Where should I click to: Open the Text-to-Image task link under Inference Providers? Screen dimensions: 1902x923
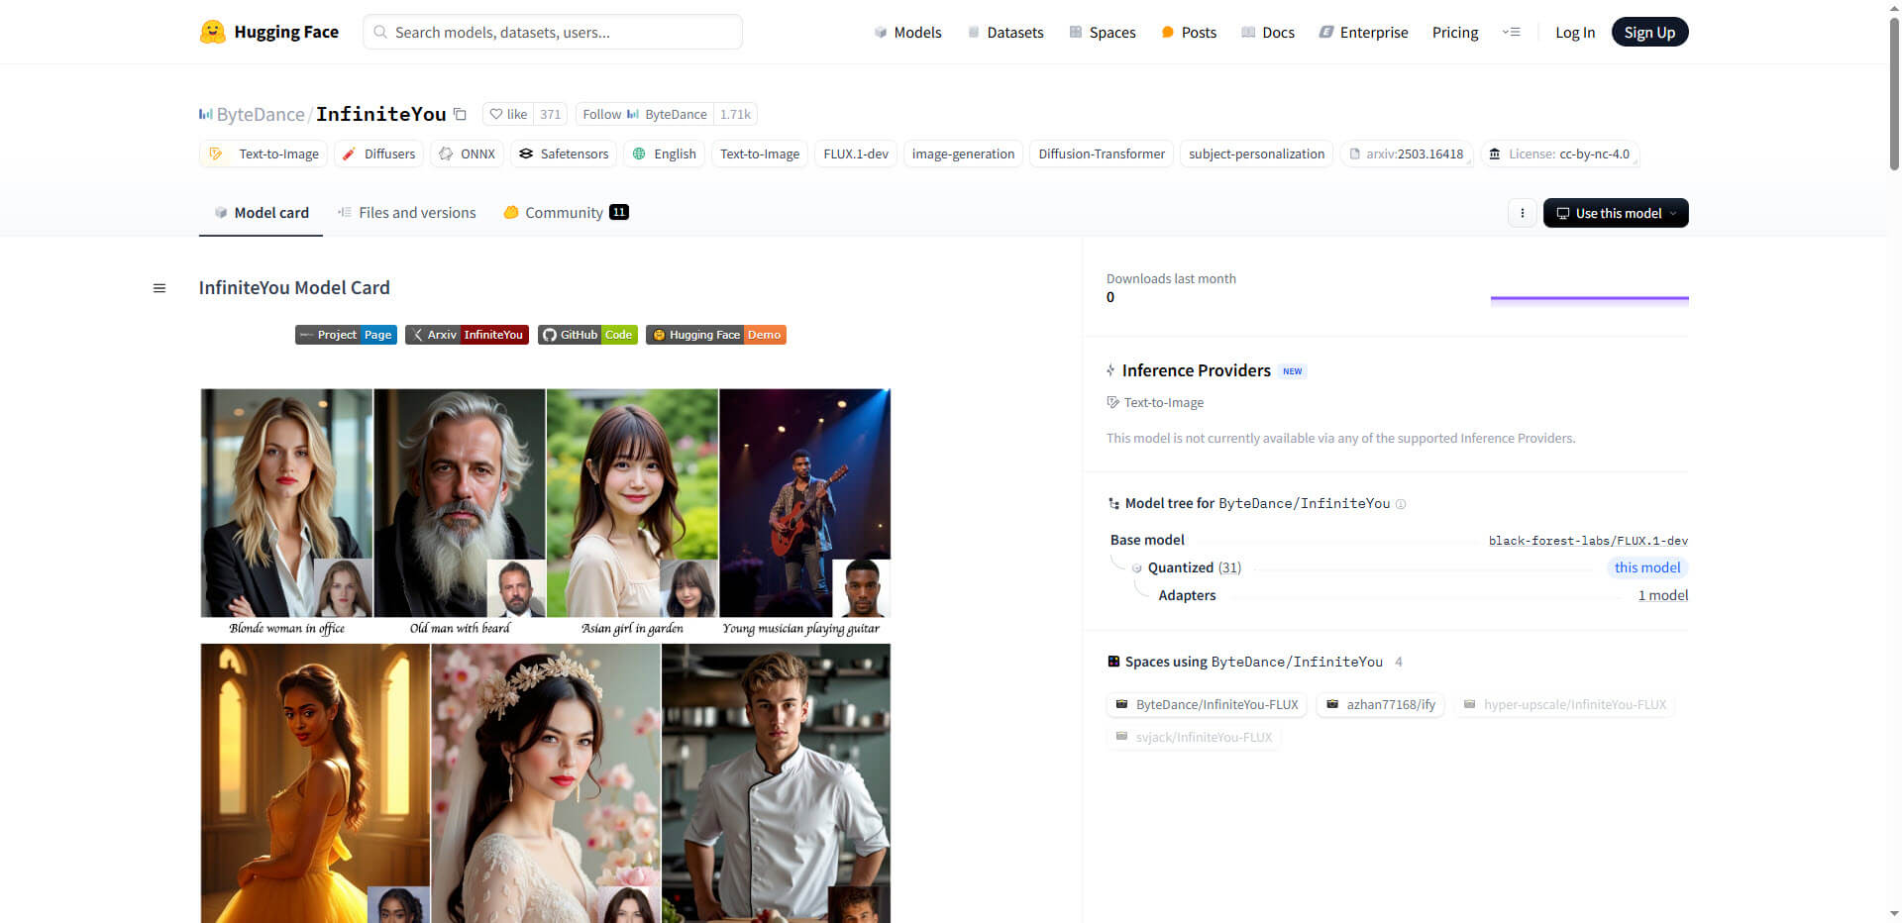point(1155,403)
